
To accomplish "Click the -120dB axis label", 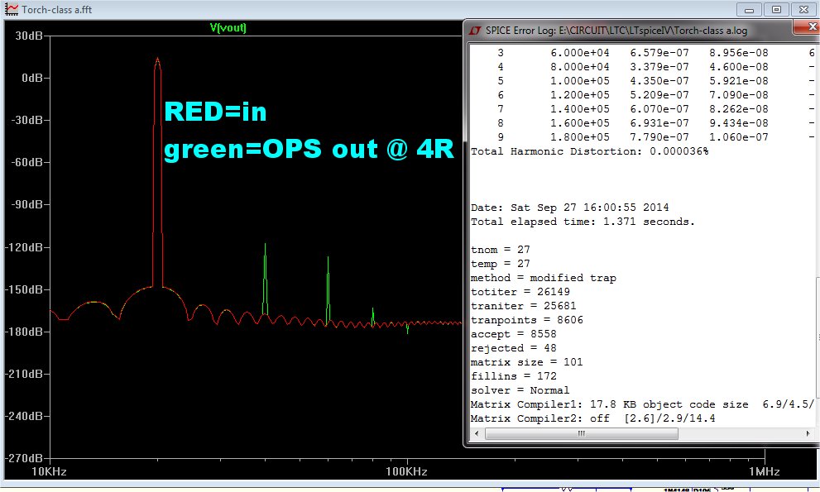I will 24,246.
